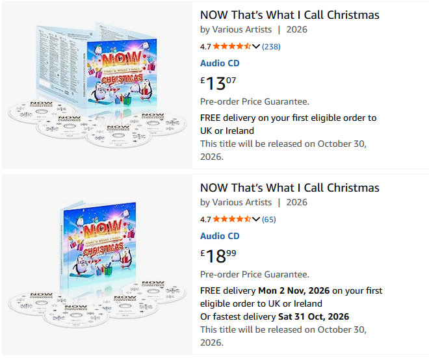Open the 65 customer reviews link
Image resolution: width=429 pixels, height=358 pixels.
click(x=268, y=219)
